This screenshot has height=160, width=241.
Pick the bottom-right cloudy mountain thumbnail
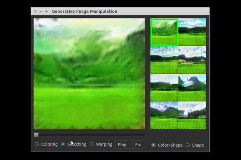tap(192, 115)
